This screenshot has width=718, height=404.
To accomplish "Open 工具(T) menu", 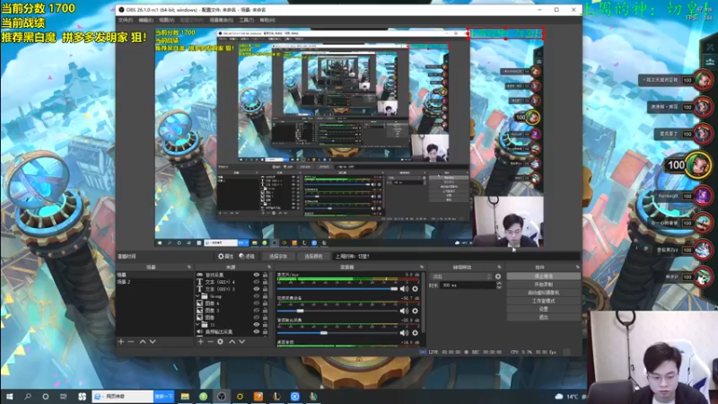I will 246,20.
